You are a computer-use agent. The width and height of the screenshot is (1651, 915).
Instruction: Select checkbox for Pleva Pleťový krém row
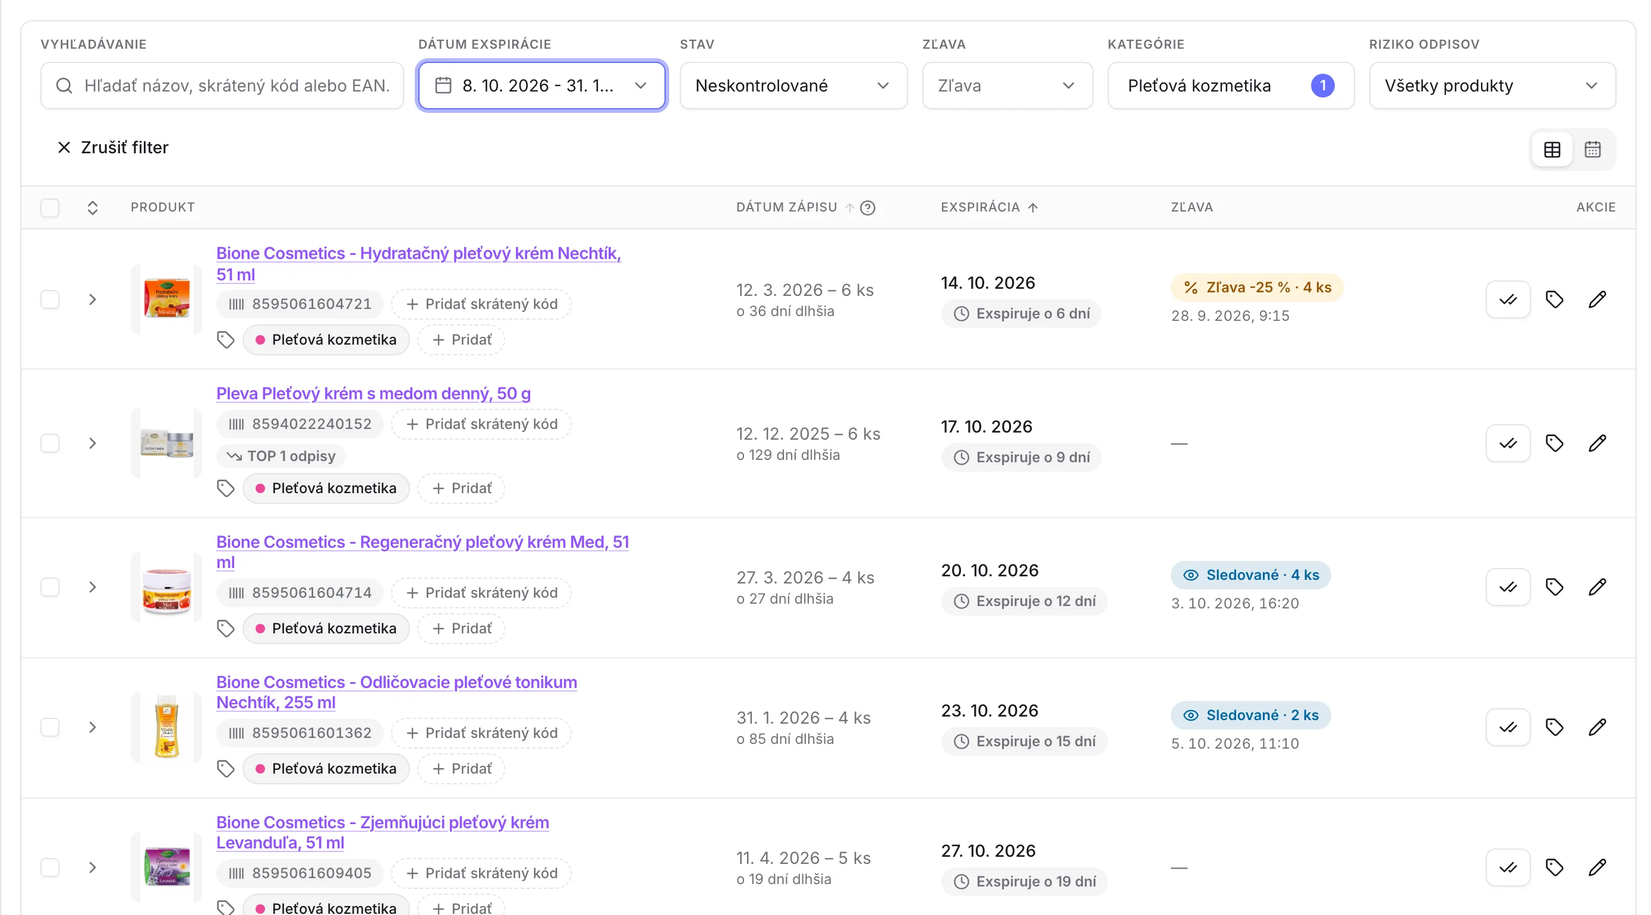[x=50, y=443]
